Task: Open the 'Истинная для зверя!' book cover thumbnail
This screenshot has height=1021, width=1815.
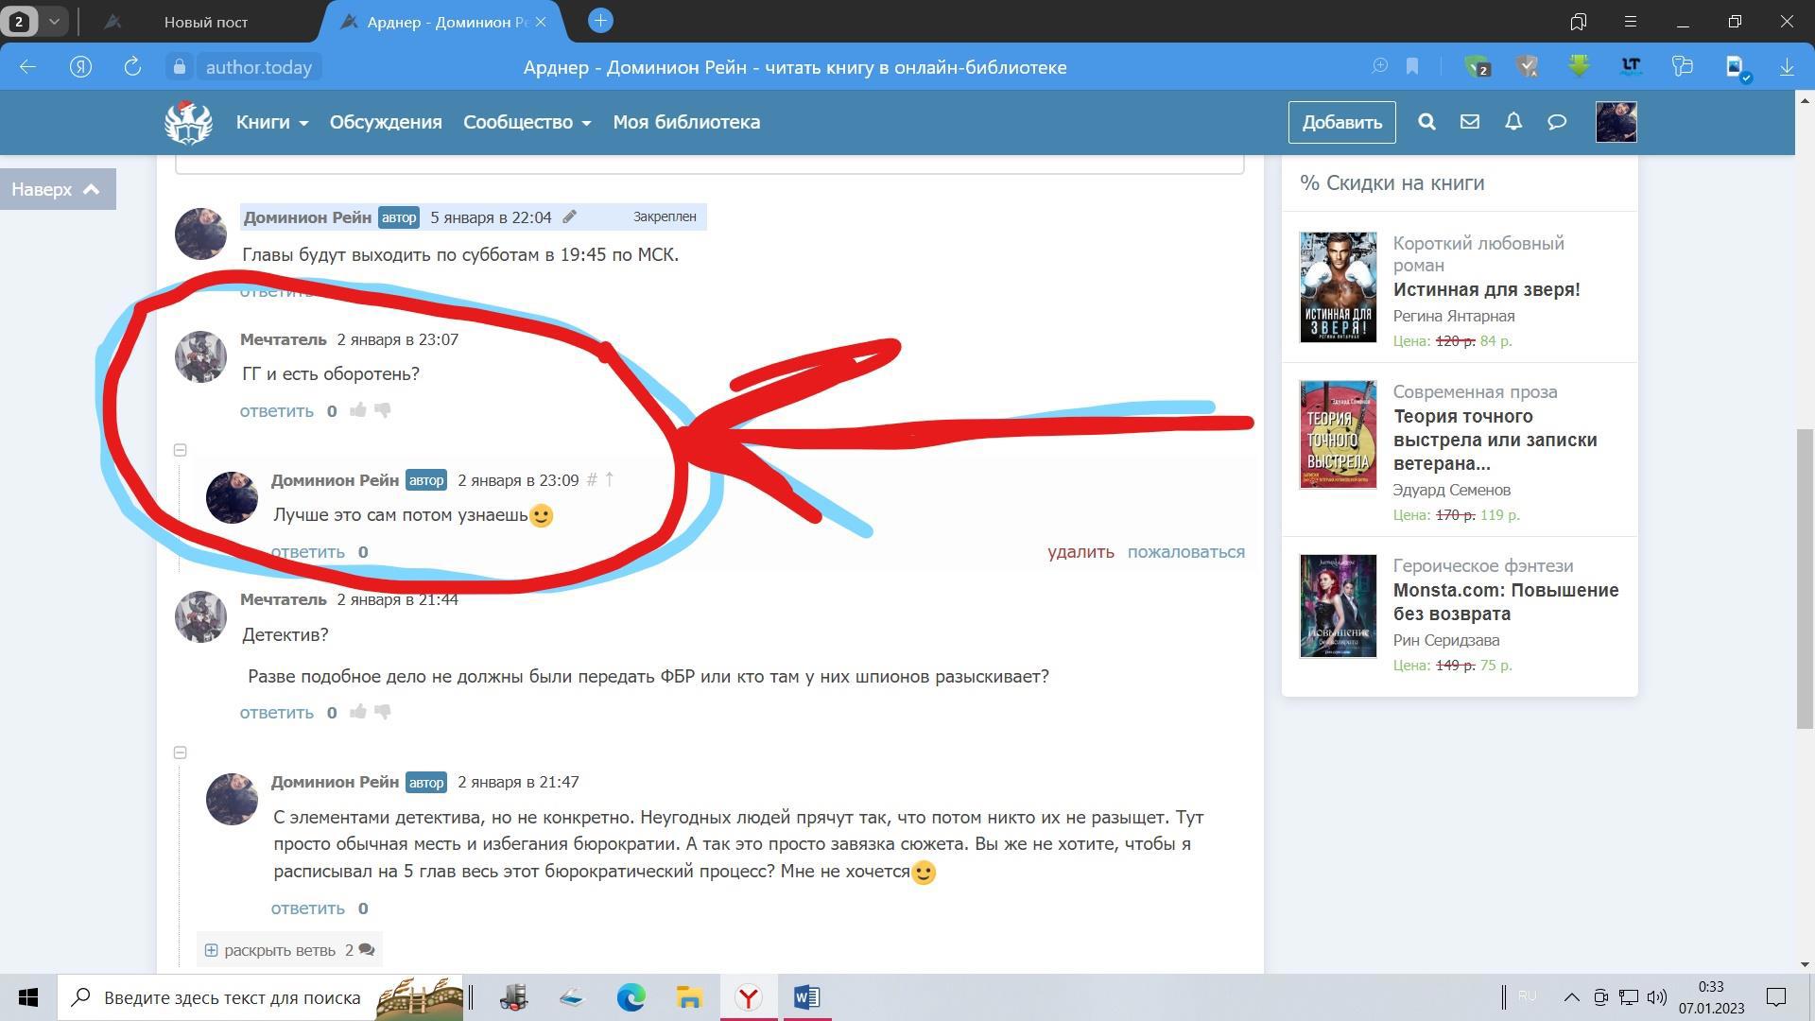Action: tap(1338, 287)
